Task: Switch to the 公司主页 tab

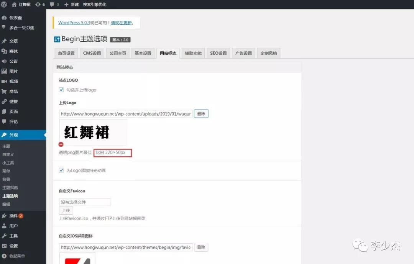Action: click(118, 53)
